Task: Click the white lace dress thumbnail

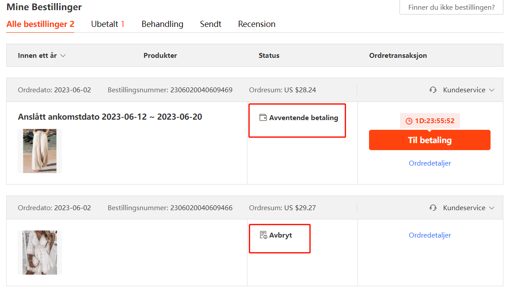Action: [x=40, y=253]
